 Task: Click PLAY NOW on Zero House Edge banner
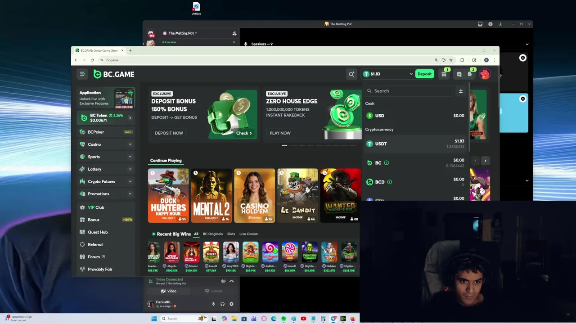point(280,133)
